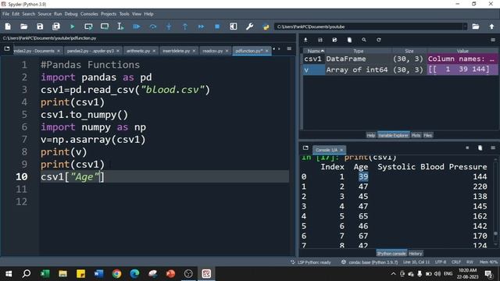Open editor pane options menu
The image size is (500, 281).
click(289, 48)
